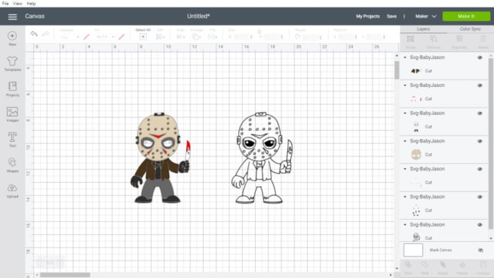Open the Flip dropdown
This screenshot has height=278, width=494.
tap(213, 37)
